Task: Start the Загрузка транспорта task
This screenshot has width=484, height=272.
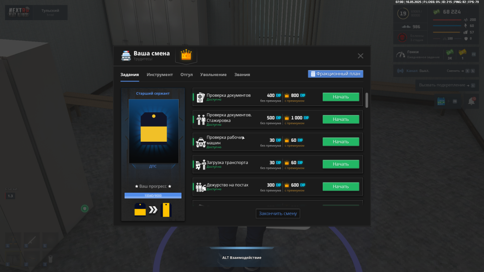Action: click(x=341, y=164)
